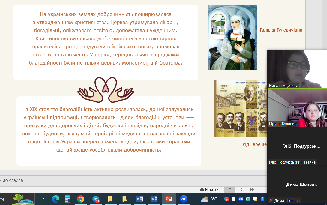Open Microsoft Edge from the taskbar

(x=56, y=199)
